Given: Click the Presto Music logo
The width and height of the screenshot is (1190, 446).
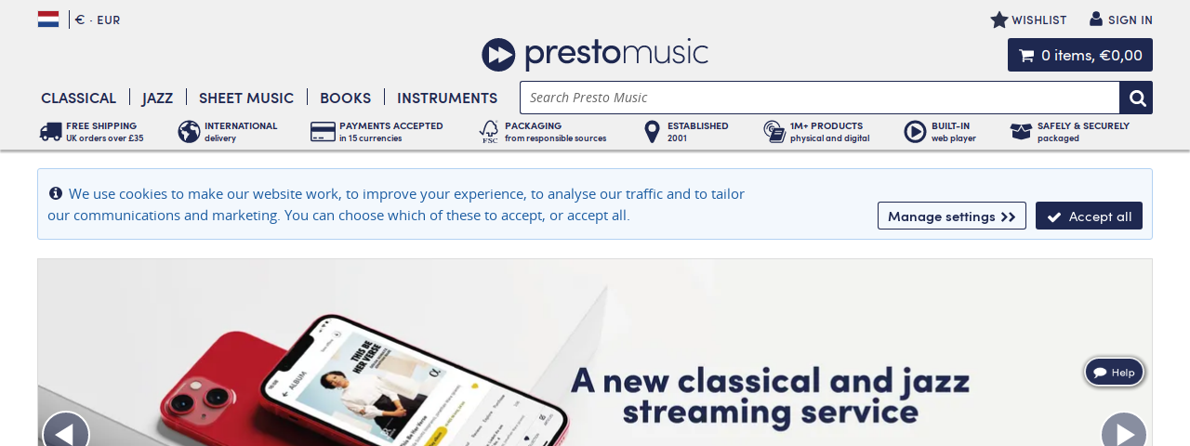Looking at the screenshot, I should [595, 54].
